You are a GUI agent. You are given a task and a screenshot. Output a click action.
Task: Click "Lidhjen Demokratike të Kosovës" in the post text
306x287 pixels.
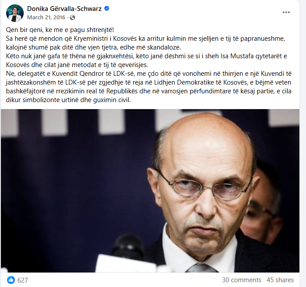click(x=201, y=82)
